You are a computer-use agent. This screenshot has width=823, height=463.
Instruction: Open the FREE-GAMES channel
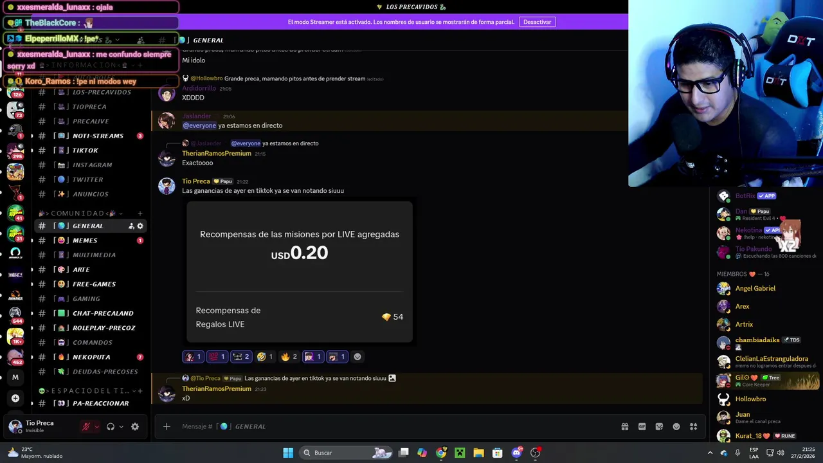coord(91,284)
